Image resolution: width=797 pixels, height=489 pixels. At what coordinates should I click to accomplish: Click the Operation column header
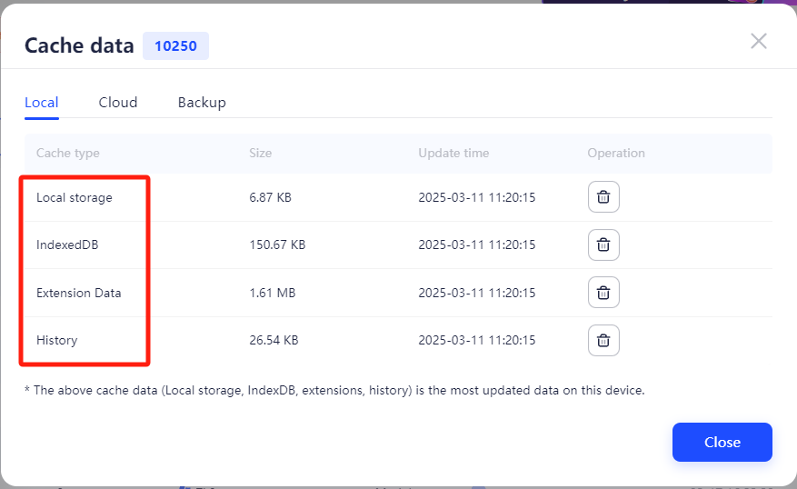point(616,153)
